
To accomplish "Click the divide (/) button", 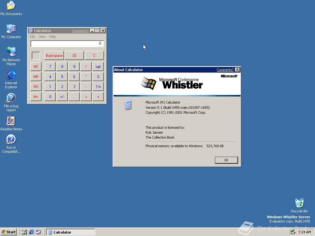I will click(86, 67).
